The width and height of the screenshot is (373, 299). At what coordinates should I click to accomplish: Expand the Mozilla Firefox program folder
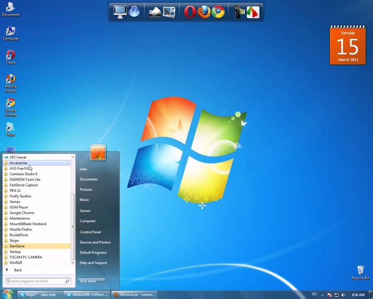(x=37, y=229)
